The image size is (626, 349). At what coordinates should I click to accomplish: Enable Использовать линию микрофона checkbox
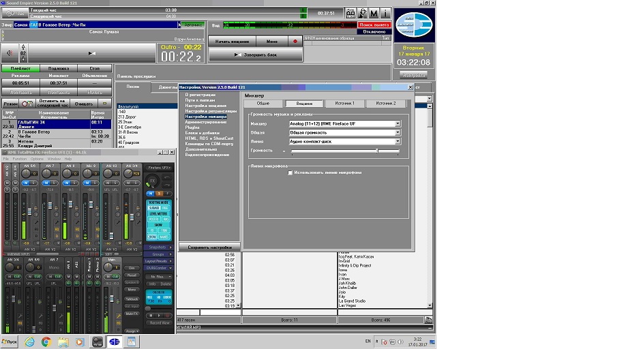pyautogui.click(x=290, y=172)
